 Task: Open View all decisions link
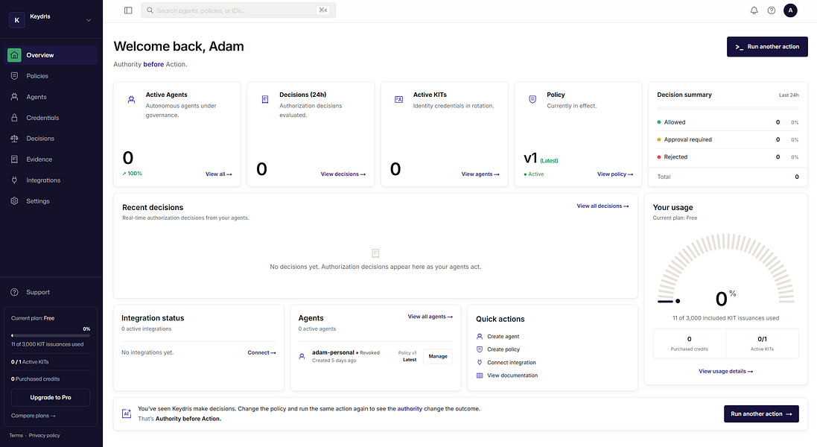coord(603,206)
